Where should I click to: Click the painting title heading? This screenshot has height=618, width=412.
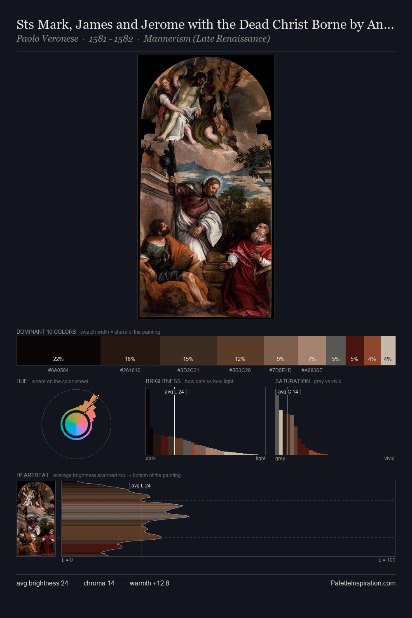tap(205, 24)
